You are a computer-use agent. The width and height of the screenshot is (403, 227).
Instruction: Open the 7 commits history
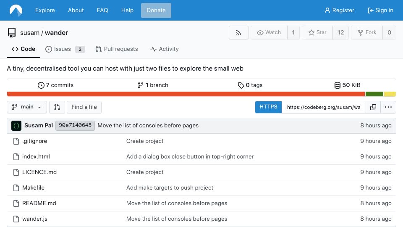click(x=55, y=85)
